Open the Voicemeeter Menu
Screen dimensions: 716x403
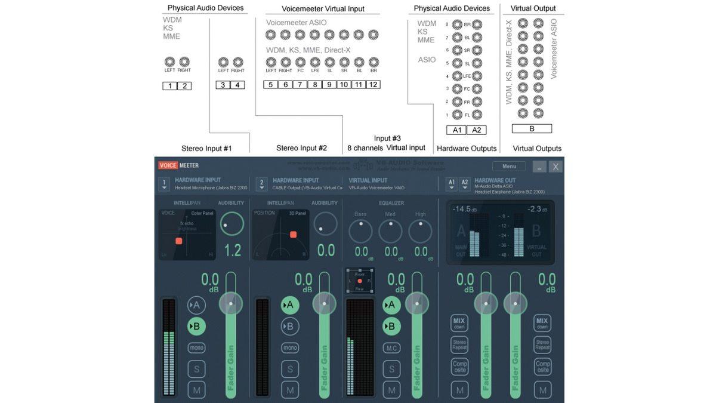point(508,167)
